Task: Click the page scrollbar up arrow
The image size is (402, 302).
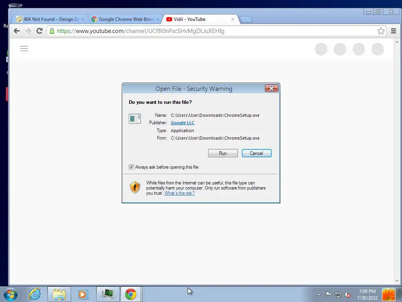Action: click(397, 42)
